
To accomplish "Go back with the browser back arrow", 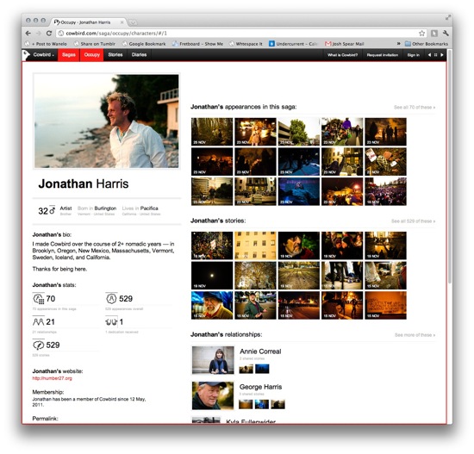I will click(x=28, y=34).
